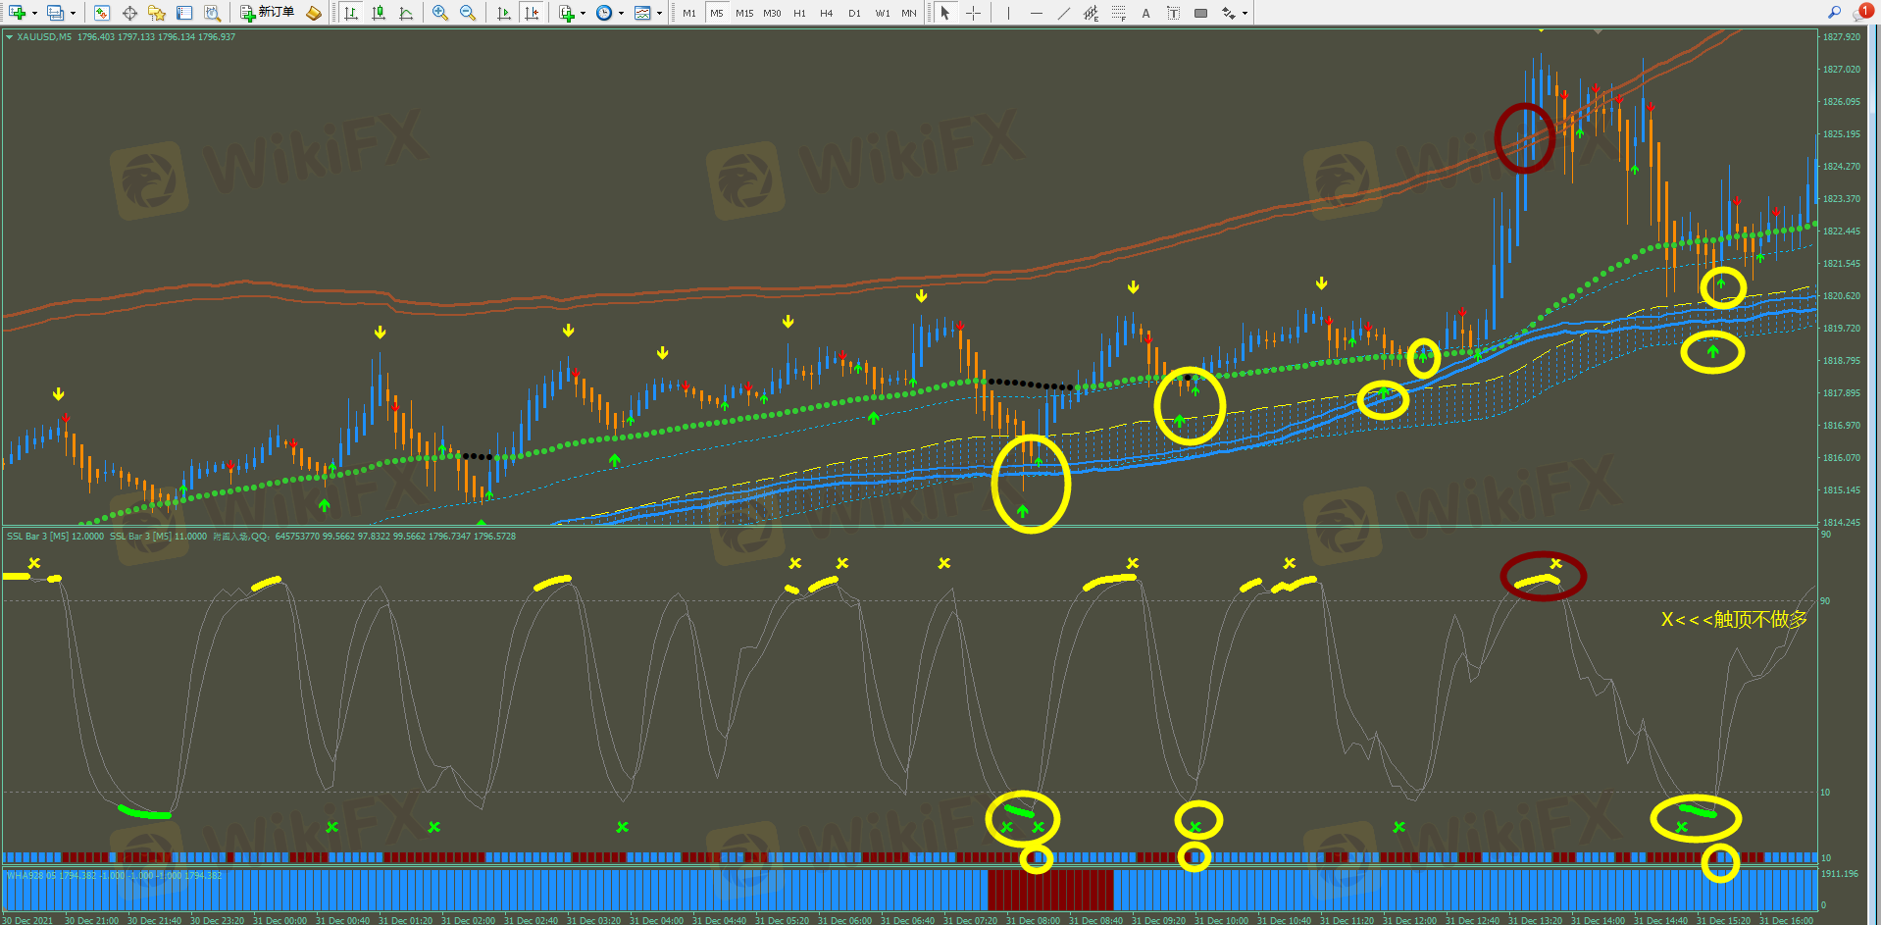Expand the chart Templates dropdown arrow
This screenshot has height=925, width=1881.
click(x=659, y=13)
